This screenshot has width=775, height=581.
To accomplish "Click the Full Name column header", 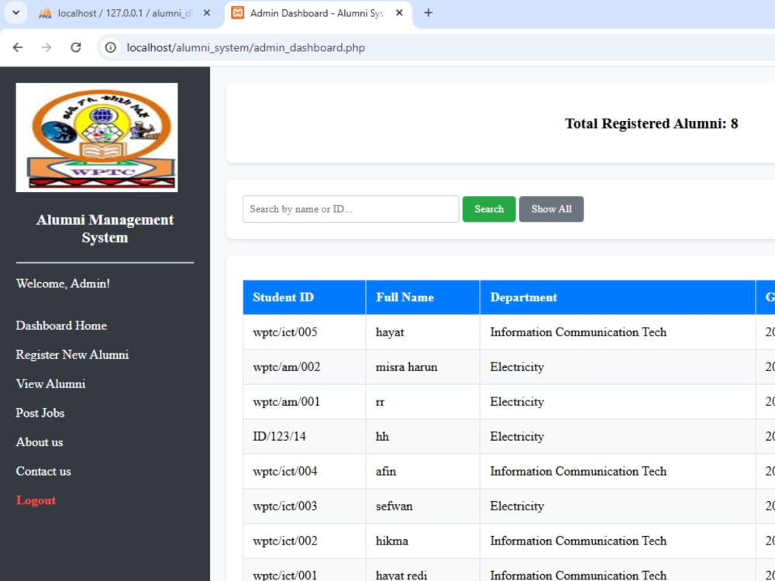I will click(422, 297).
